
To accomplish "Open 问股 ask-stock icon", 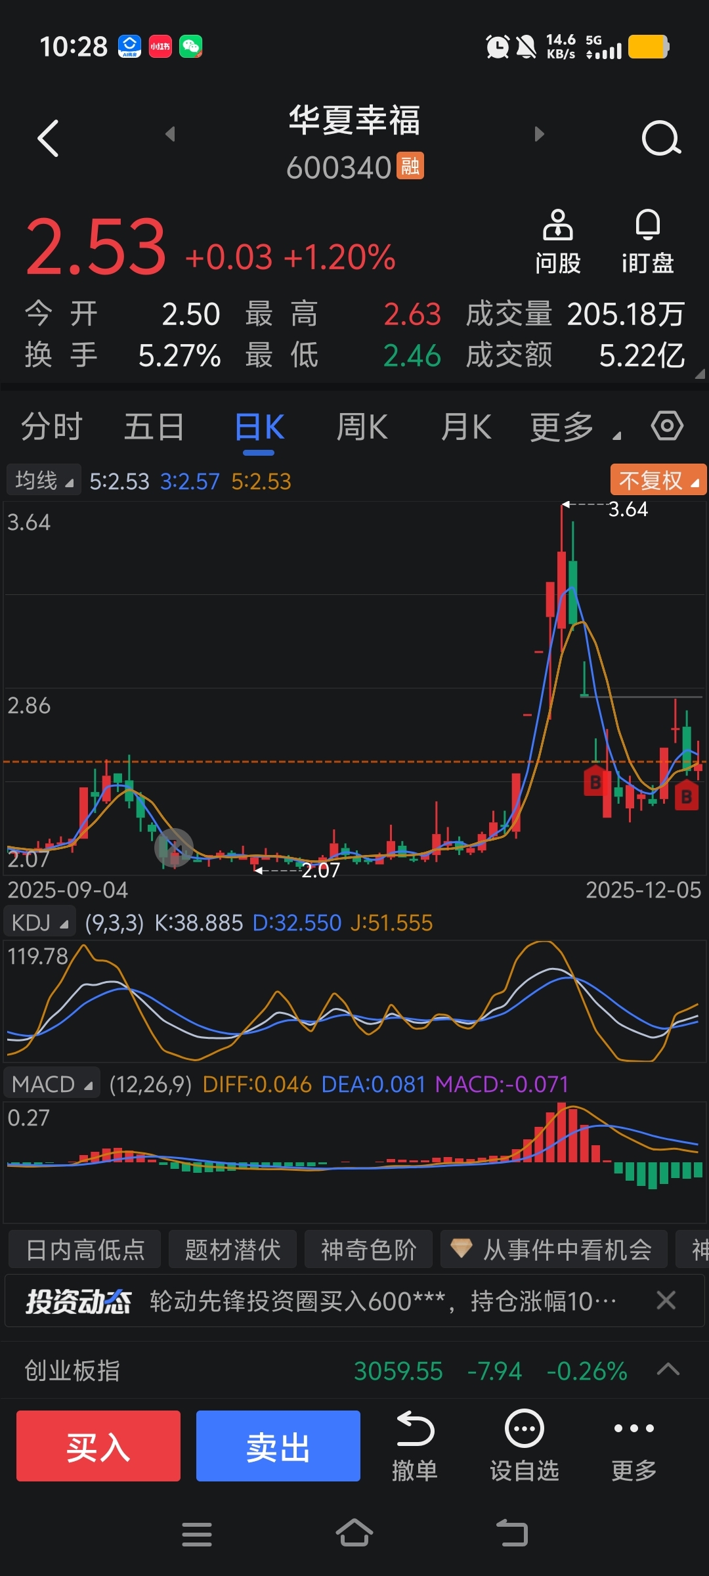I will click(557, 225).
